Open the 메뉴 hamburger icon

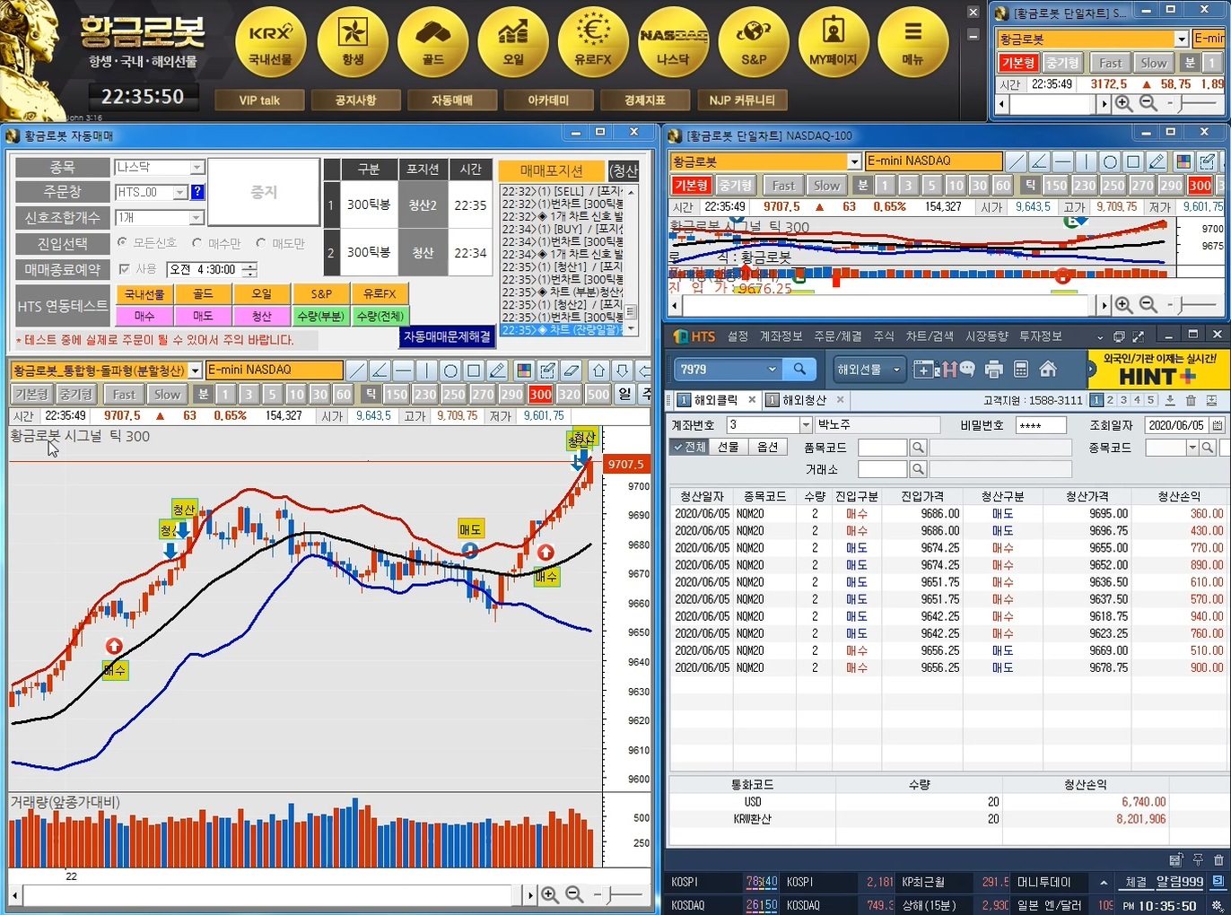pyautogui.click(x=912, y=43)
